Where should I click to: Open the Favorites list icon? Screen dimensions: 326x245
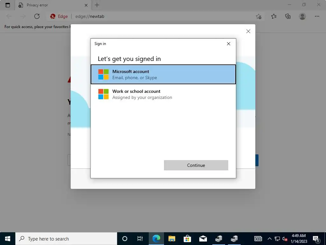click(274, 16)
